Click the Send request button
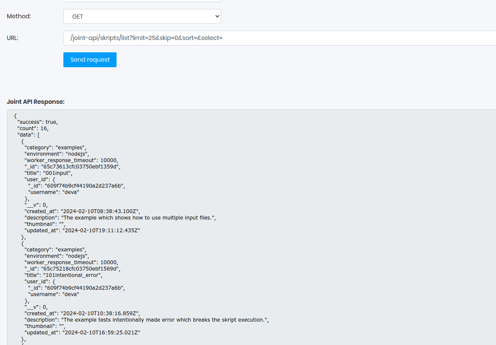496x345 pixels. click(90, 60)
